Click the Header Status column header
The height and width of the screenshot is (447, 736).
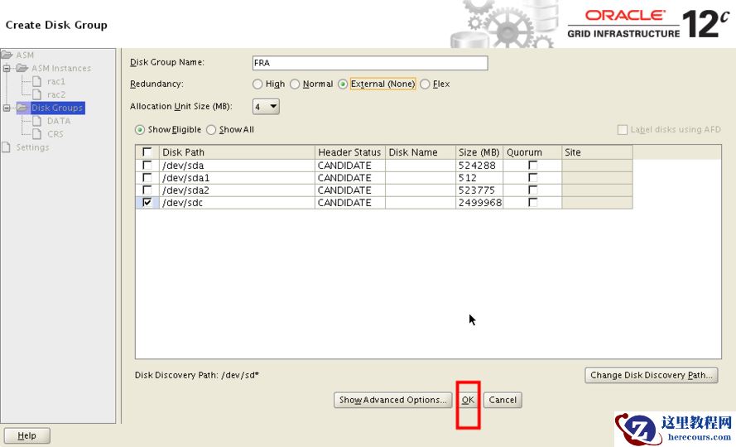pos(349,152)
